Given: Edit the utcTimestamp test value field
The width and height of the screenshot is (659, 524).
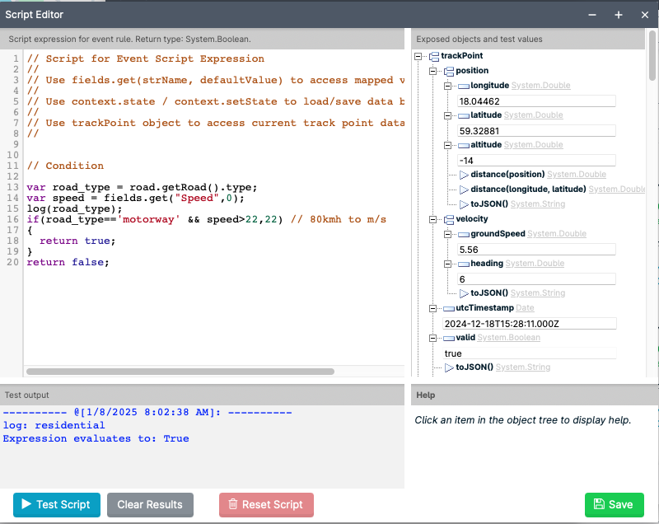Looking at the screenshot, I should [x=530, y=324].
